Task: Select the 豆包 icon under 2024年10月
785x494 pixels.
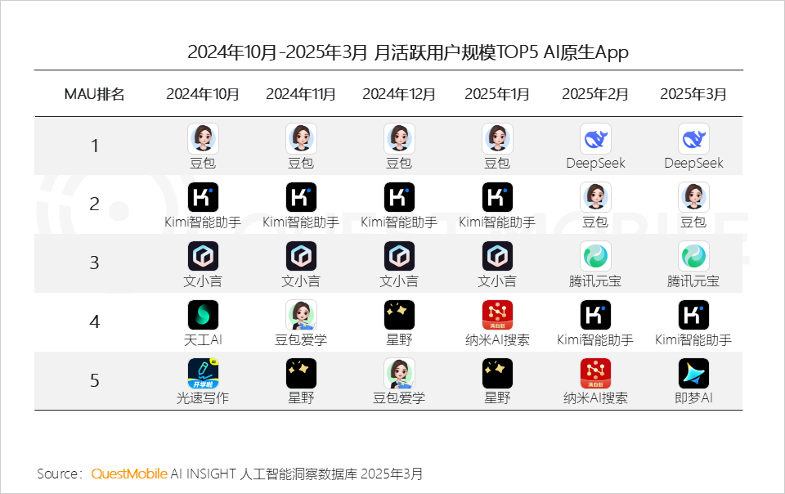Action: coord(202,137)
